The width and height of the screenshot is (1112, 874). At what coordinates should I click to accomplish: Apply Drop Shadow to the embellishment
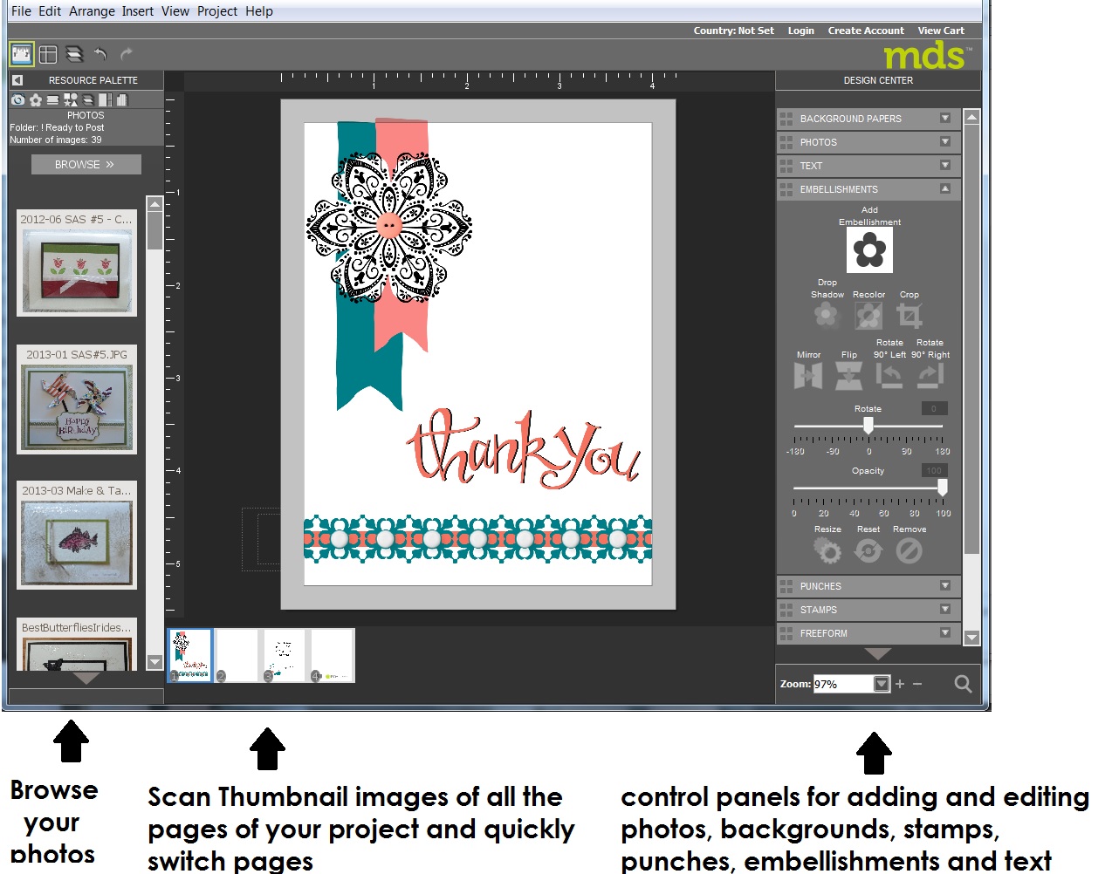pos(827,315)
